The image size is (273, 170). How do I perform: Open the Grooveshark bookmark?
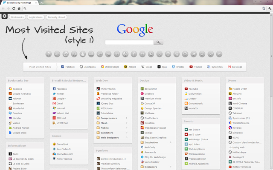coord(194,103)
